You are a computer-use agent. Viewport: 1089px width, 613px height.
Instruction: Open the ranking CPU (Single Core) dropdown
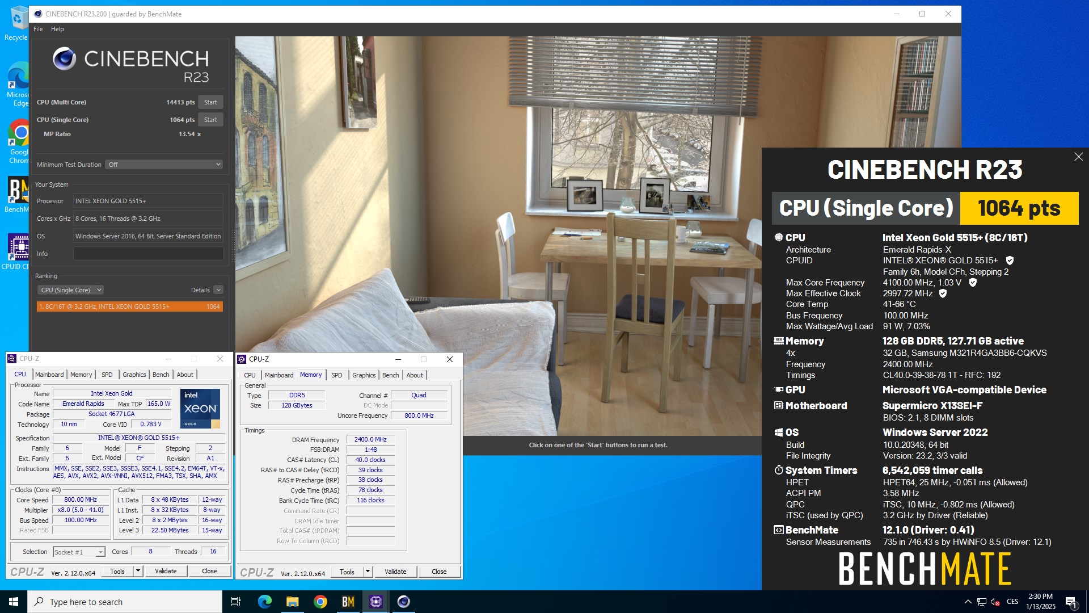pos(70,290)
